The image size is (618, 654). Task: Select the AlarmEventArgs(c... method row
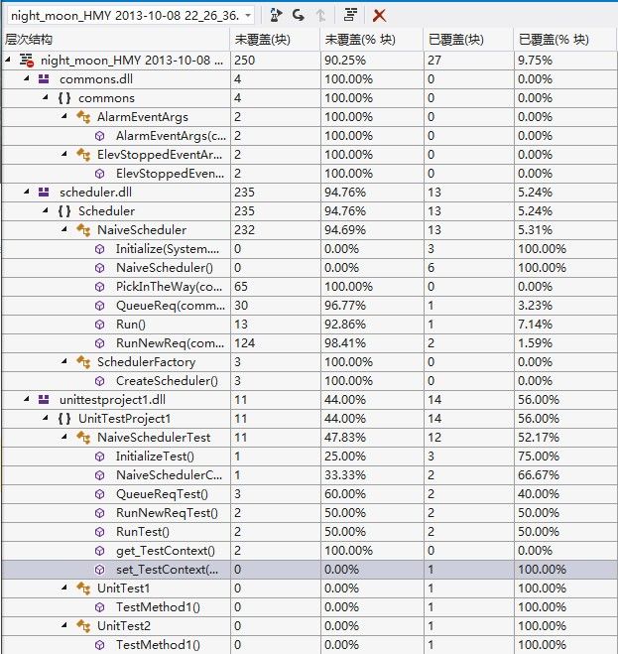click(309, 136)
